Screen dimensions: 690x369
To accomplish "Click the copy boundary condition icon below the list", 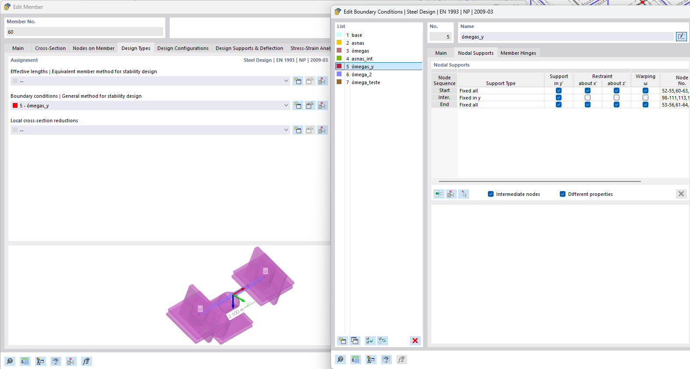I will pos(355,341).
